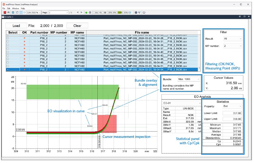Click the Load button

coord(16,26)
